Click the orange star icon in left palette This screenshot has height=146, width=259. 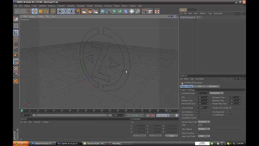[16, 81]
